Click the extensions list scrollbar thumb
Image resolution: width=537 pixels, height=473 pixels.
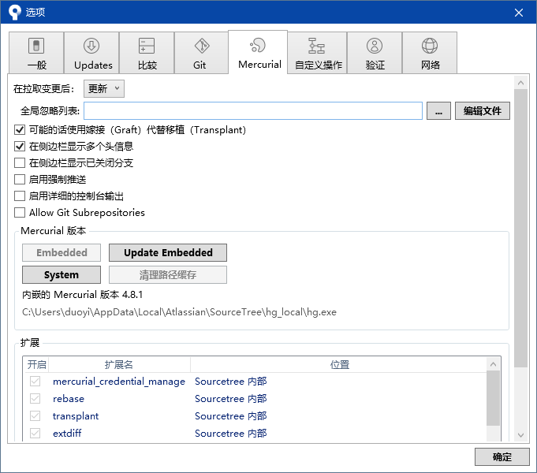tap(493, 398)
